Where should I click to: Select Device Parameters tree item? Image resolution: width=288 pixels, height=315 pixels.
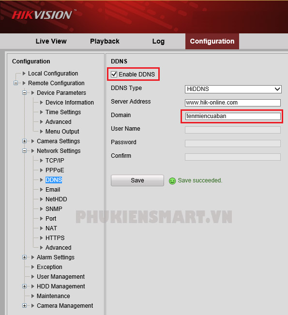coord(61,93)
